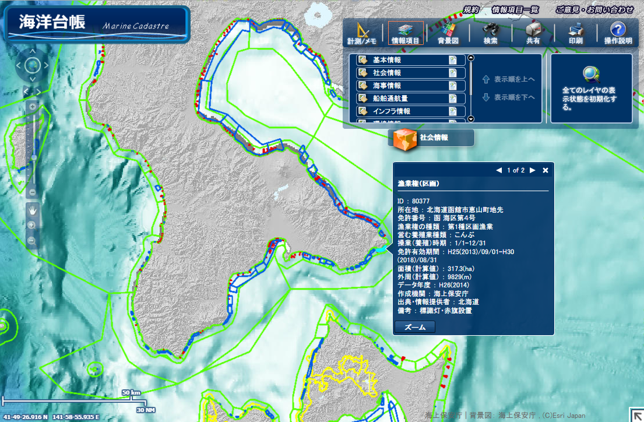The image size is (644, 422).
Task: Pan the map east with the right arrow
Action: click(46, 65)
